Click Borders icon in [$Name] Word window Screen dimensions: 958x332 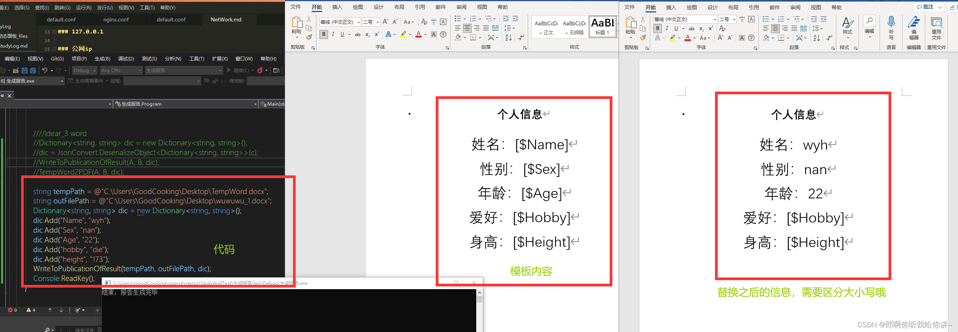(473, 37)
